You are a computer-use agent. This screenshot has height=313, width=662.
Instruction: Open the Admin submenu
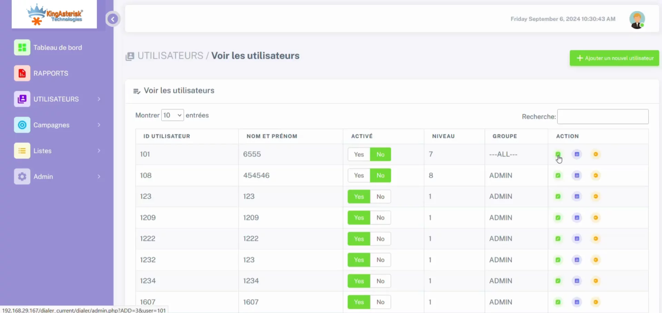coord(99,176)
